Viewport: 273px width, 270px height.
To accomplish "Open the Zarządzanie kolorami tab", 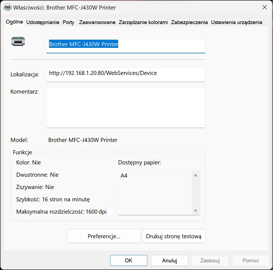I will click(x=143, y=22).
